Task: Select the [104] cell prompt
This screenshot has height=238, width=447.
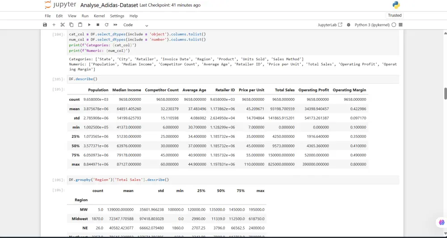Action: click(x=59, y=34)
